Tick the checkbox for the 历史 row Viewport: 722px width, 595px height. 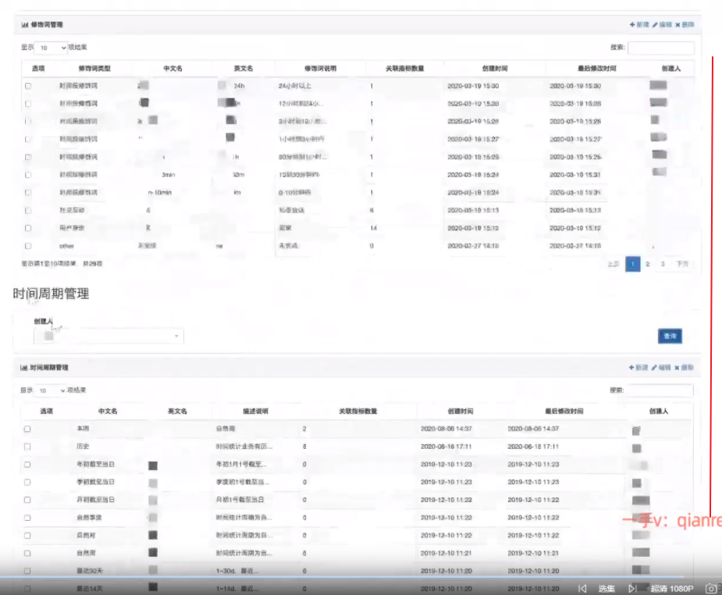27,447
